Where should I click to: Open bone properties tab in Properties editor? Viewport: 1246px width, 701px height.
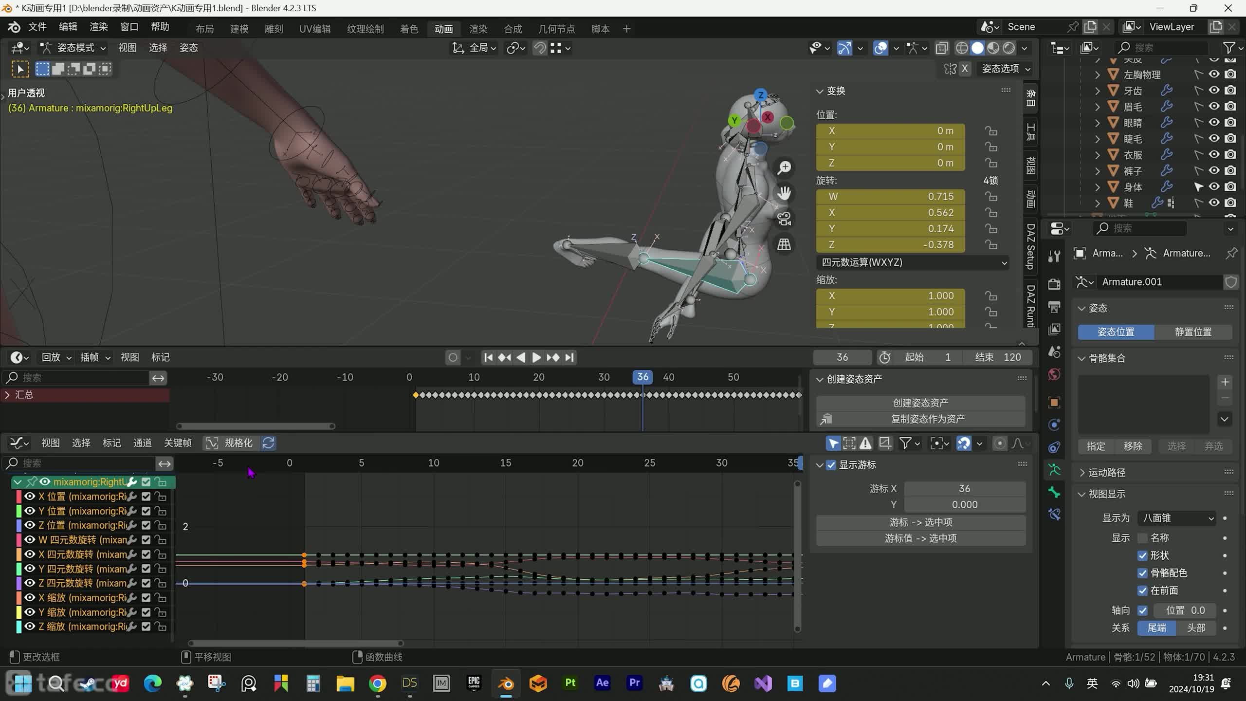(x=1054, y=492)
